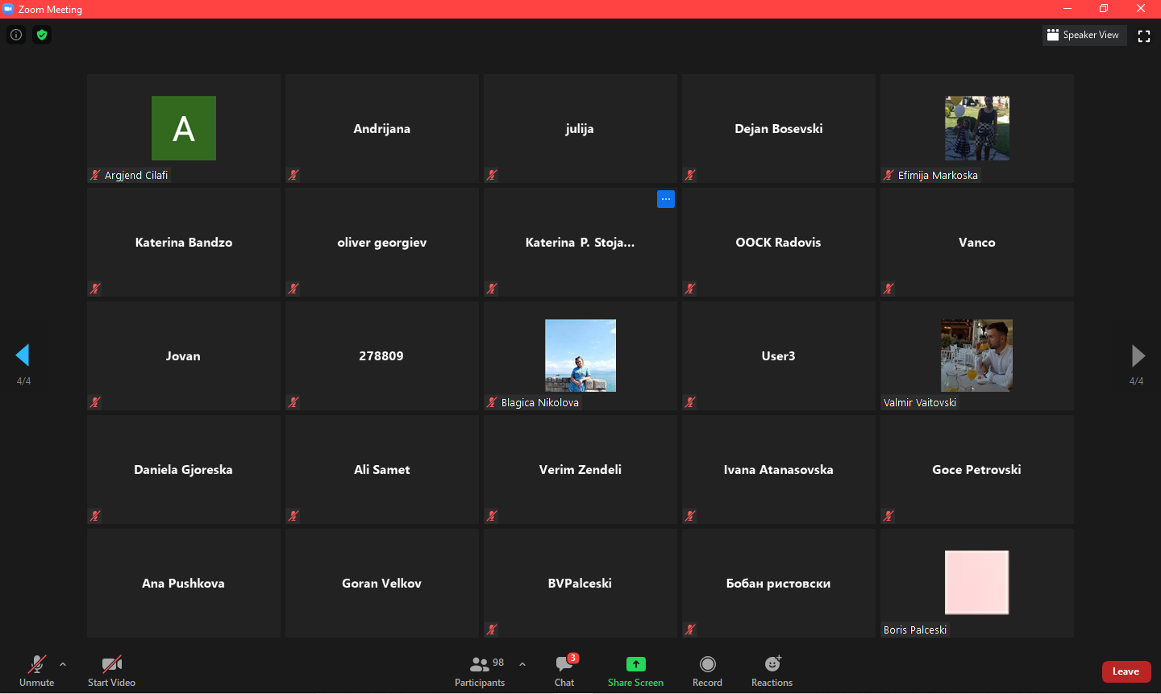Click the green encryption shield icon
The width and height of the screenshot is (1161, 694).
point(42,35)
